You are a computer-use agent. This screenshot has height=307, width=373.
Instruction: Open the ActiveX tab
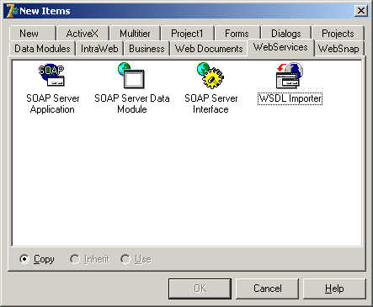pyautogui.click(x=83, y=34)
